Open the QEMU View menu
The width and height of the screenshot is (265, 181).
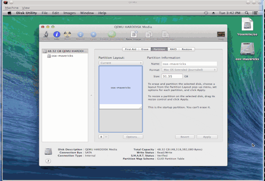click(x=26, y=8)
